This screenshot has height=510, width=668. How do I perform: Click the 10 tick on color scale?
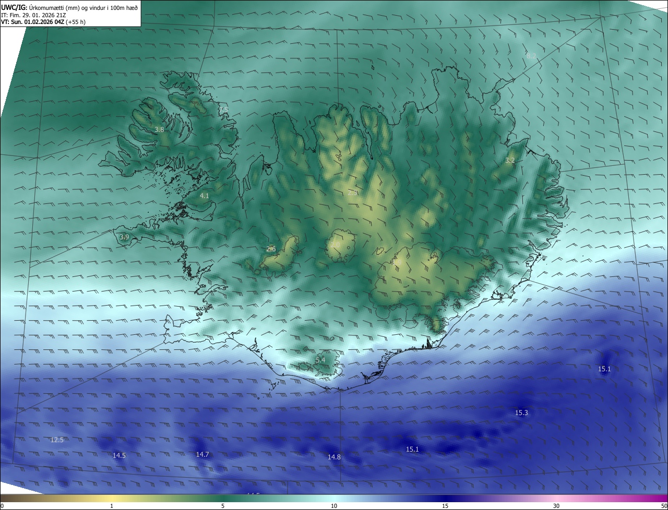pyautogui.click(x=334, y=506)
